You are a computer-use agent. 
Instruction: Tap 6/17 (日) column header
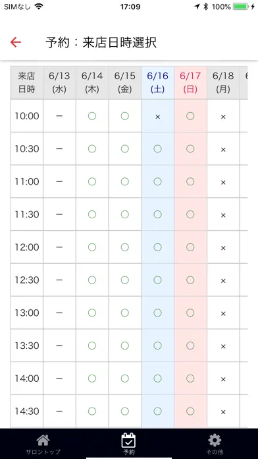click(190, 82)
